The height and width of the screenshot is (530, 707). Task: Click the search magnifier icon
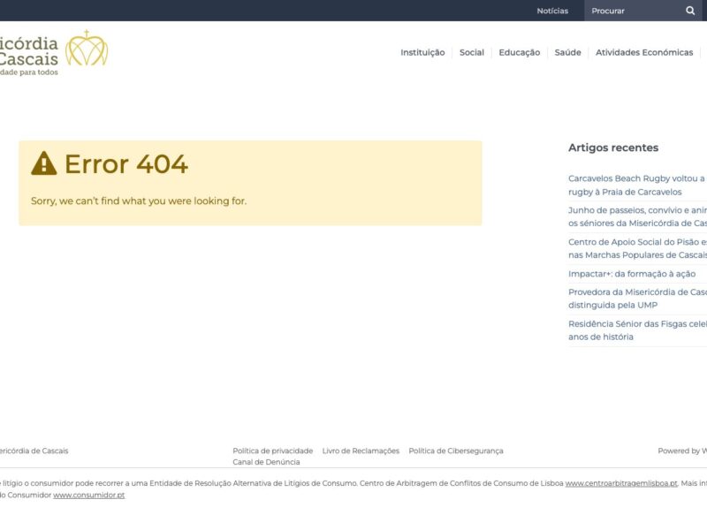[x=690, y=11]
